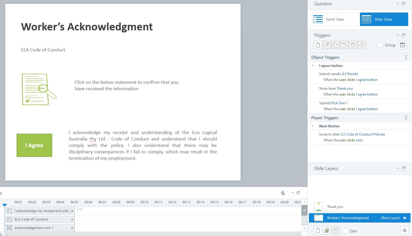The width and height of the screenshot is (412, 236).
Task: Toggle visibility eye of Base Layer
Action: tap(405, 218)
